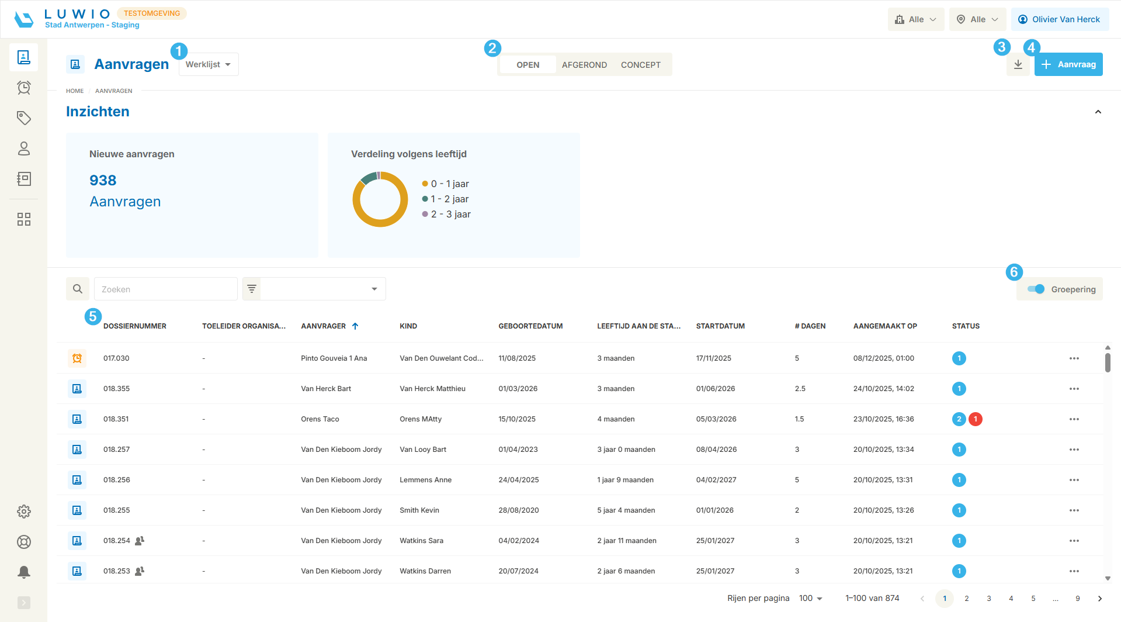This screenshot has height=622, width=1121.
Task: Change rows per page dropdown from 100
Action: pos(810,598)
